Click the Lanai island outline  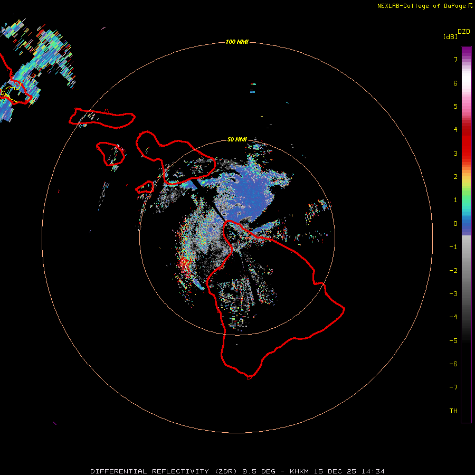coord(110,154)
